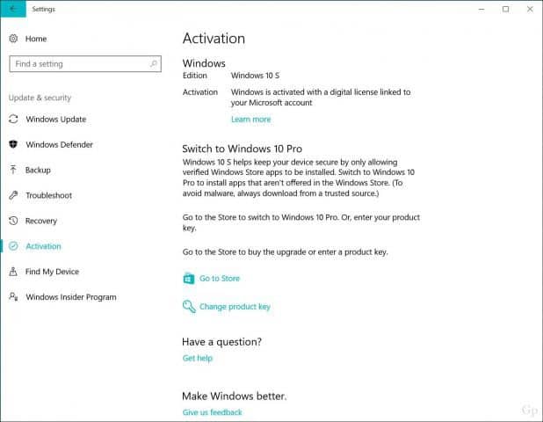Click the Backup upload arrow icon
The height and width of the screenshot is (422, 543).
13,170
